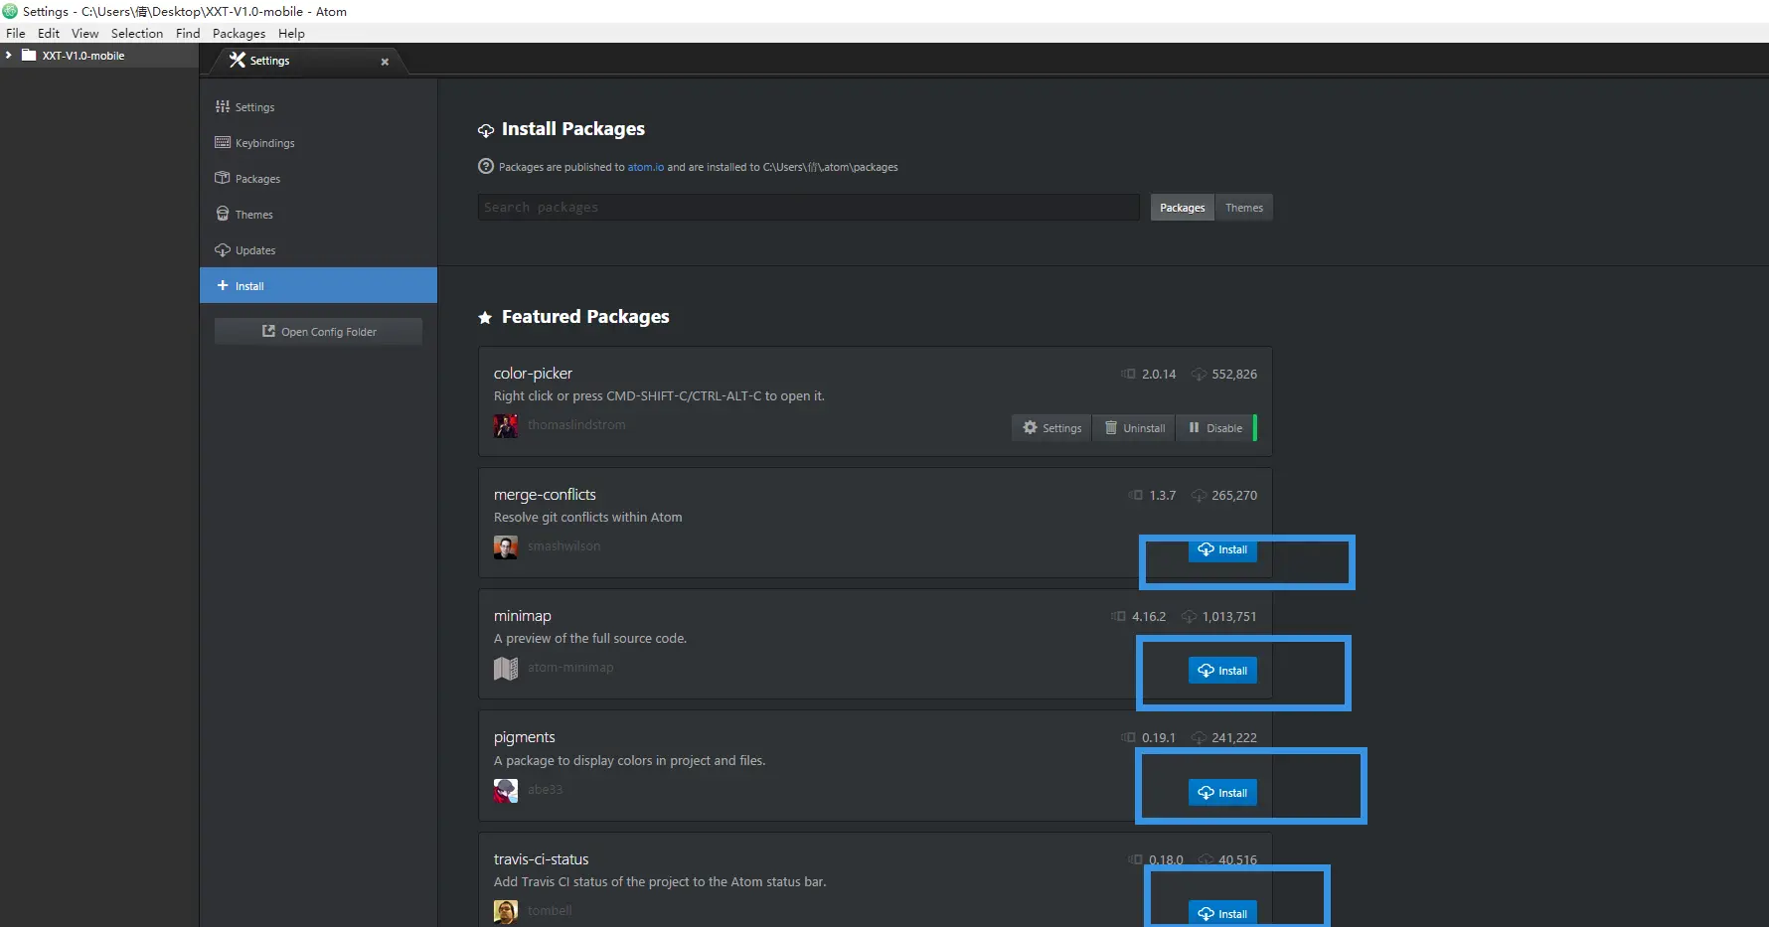The image size is (1769, 927).
Task: Open the smashwilson author link
Action: tap(563, 546)
